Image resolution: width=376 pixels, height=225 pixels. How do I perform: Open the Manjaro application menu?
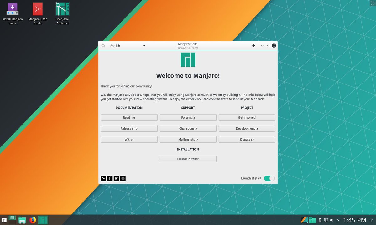click(4, 220)
